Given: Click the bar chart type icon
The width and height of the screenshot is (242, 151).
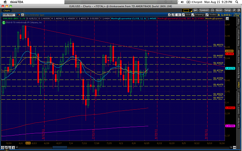Looking at the screenshot, I should [x=173, y=15].
